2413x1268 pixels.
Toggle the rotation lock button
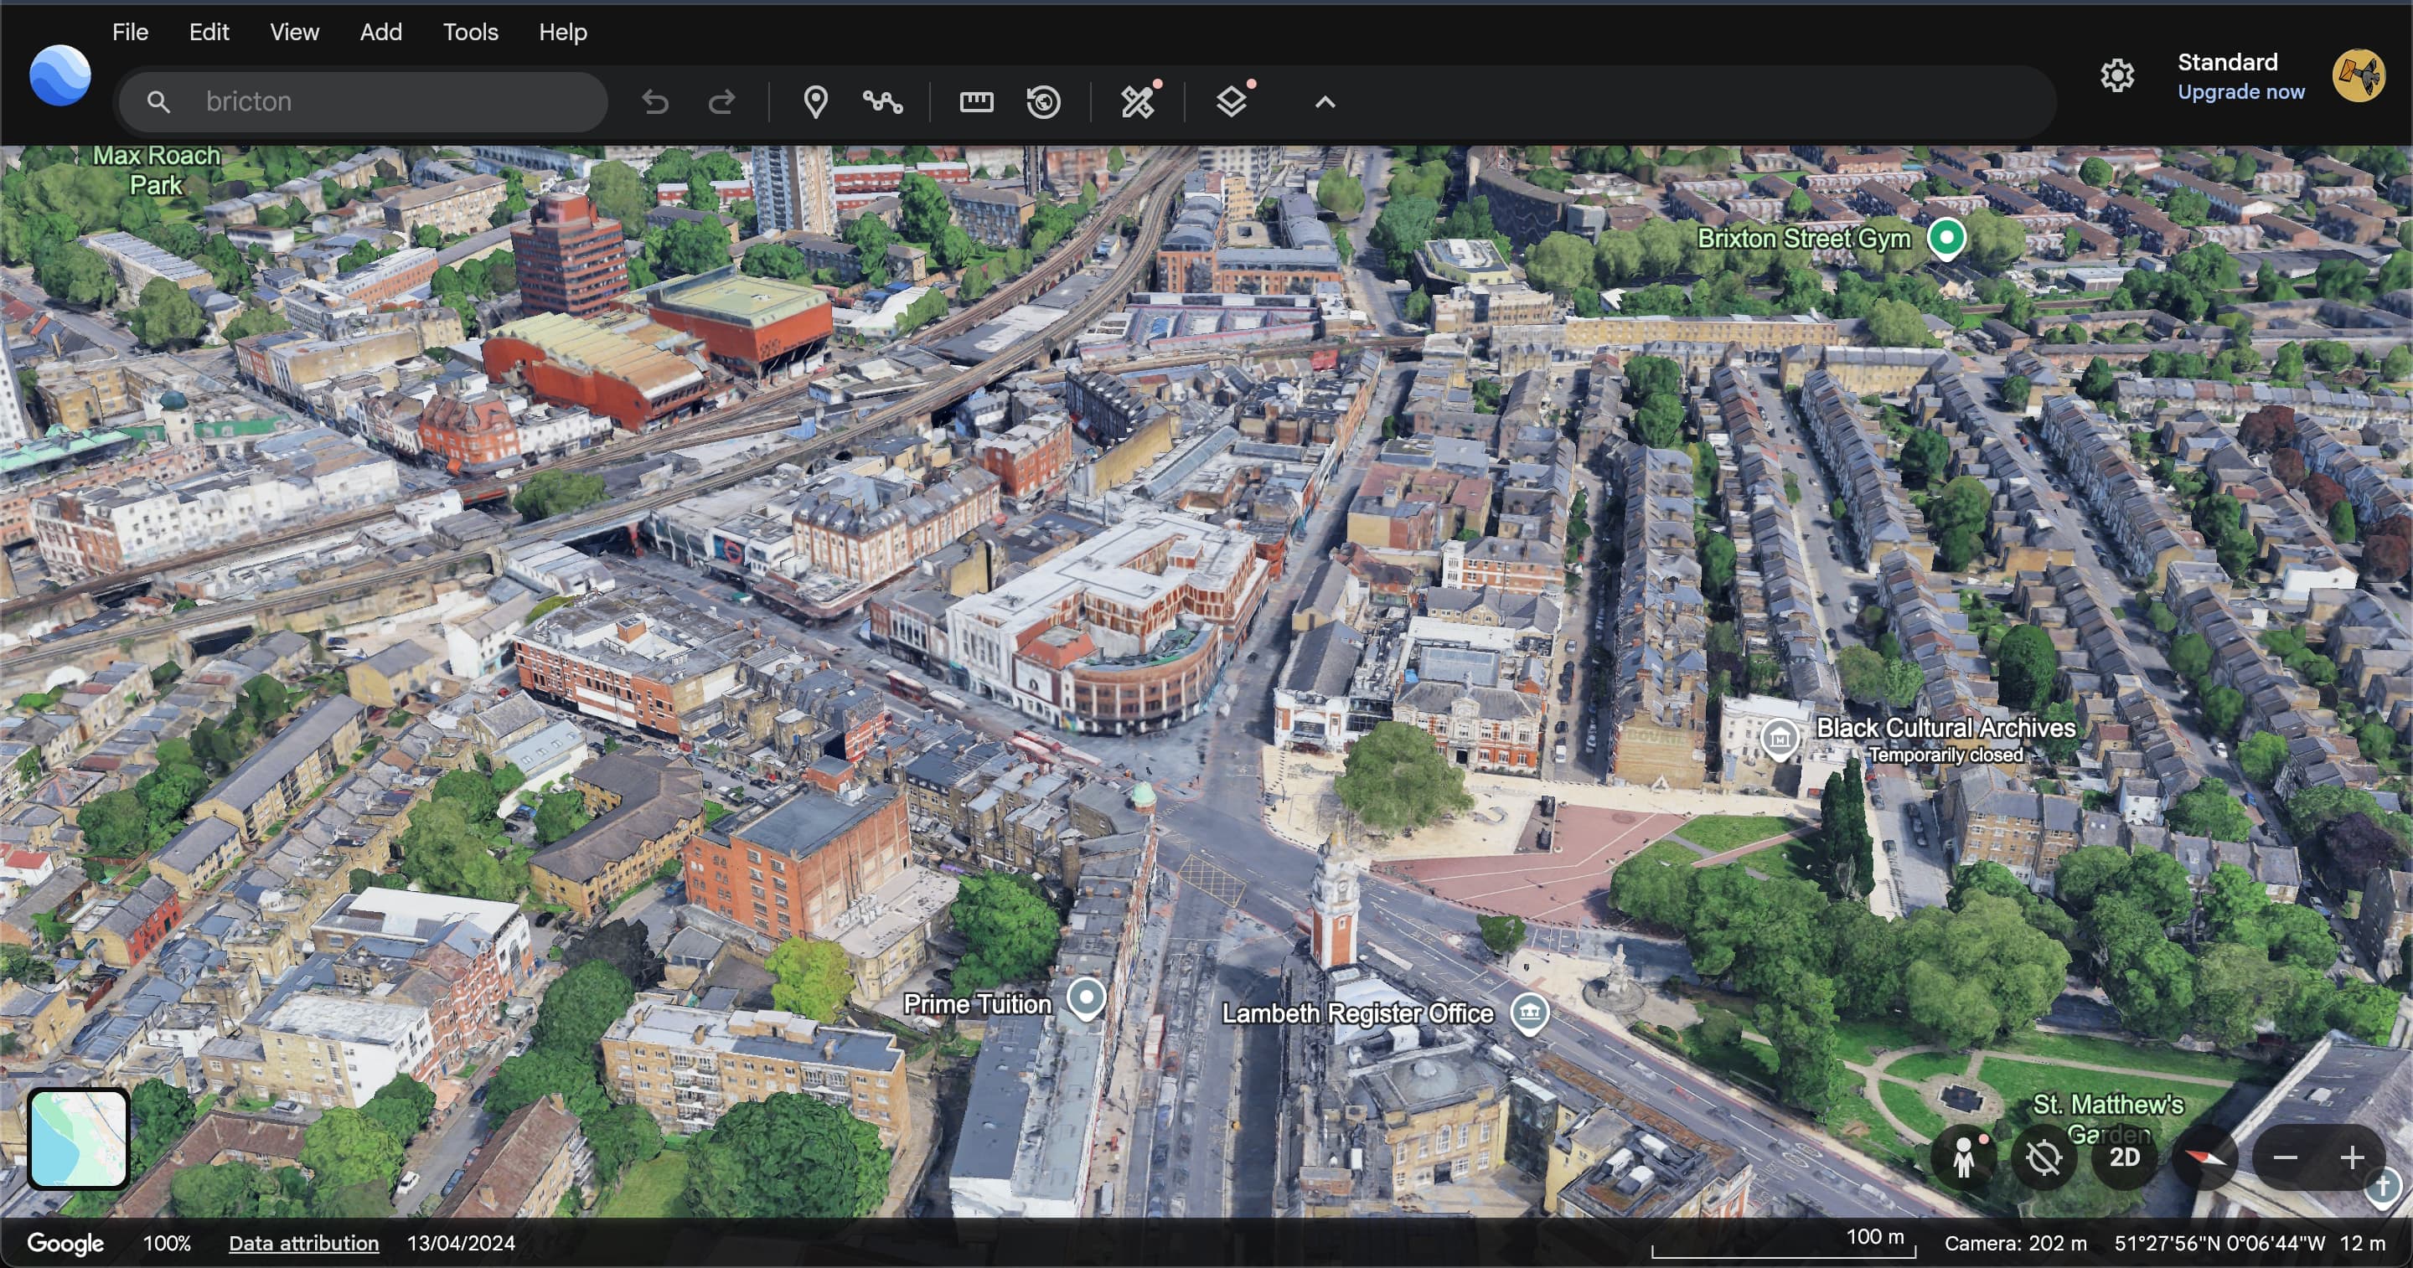click(x=2044, y=1157)
